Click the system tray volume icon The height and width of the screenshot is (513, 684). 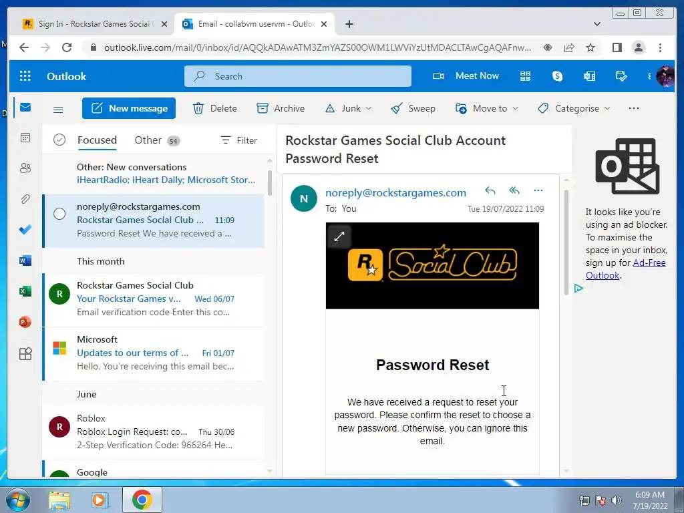coord(616,500)
